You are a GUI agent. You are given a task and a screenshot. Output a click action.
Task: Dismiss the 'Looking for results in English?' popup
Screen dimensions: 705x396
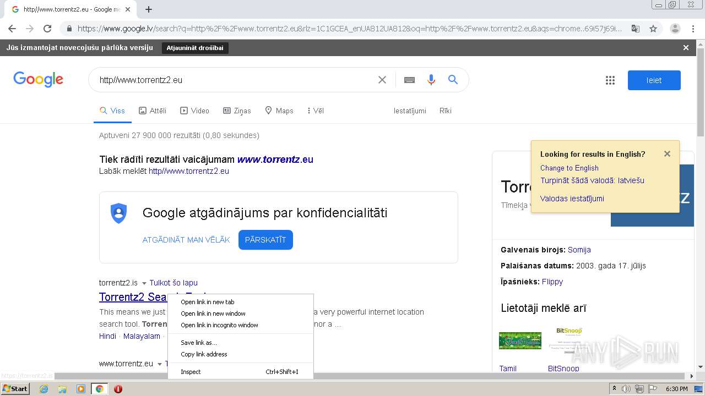tap(667, 154)
